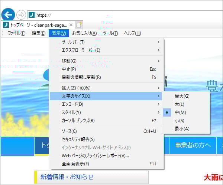Image resolution: width=223 pixels, height=185 pixels.
Task: Set text size to 最大(G)
Action: [x=186, y=96]
